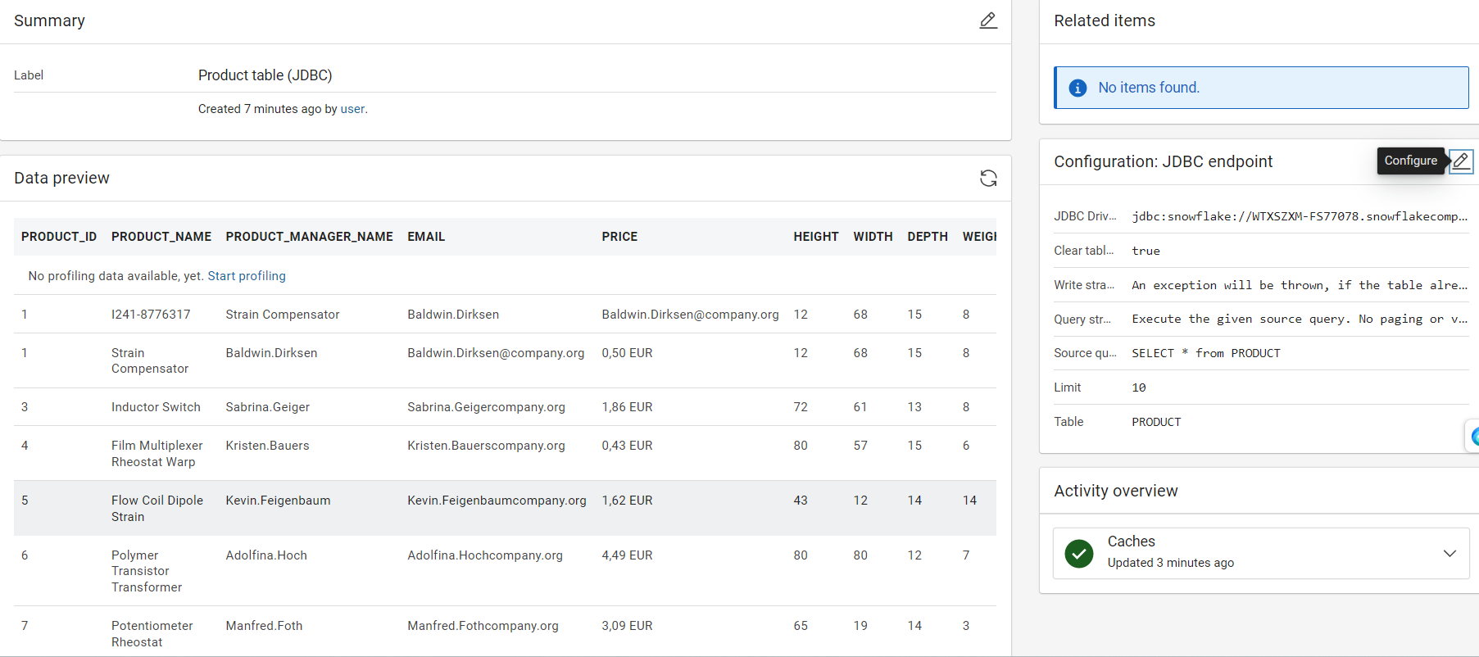
Task: Select the PRODUCT_MANAGER_NAME column header
Action: point(309,237)
